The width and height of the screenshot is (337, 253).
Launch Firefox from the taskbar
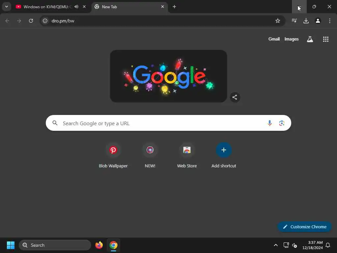[99, 245]
